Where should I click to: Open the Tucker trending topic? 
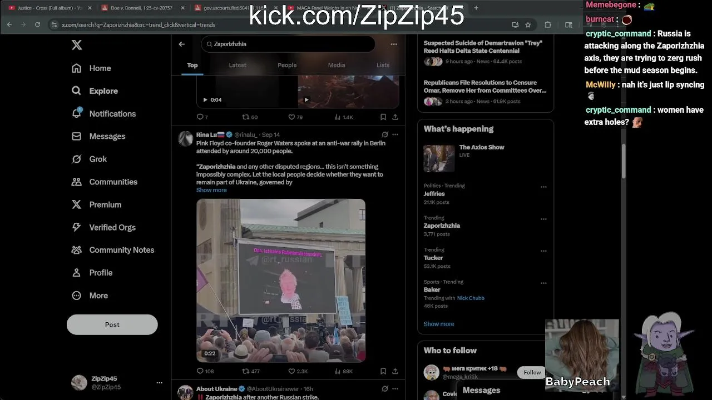[433, 258]
